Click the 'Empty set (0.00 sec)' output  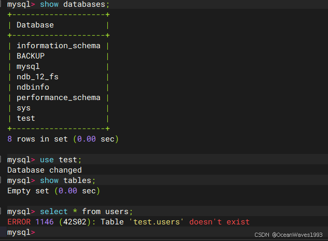(53, 191)
